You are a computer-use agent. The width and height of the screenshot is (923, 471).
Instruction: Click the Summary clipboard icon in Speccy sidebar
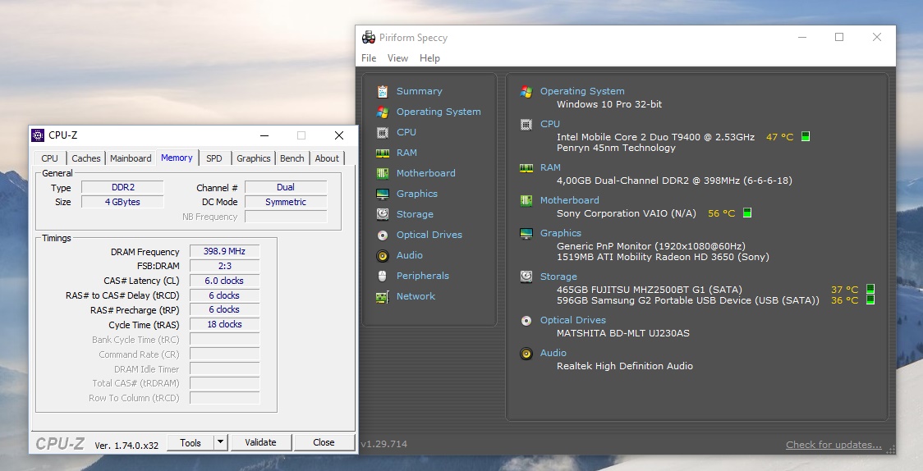point(383,91)
